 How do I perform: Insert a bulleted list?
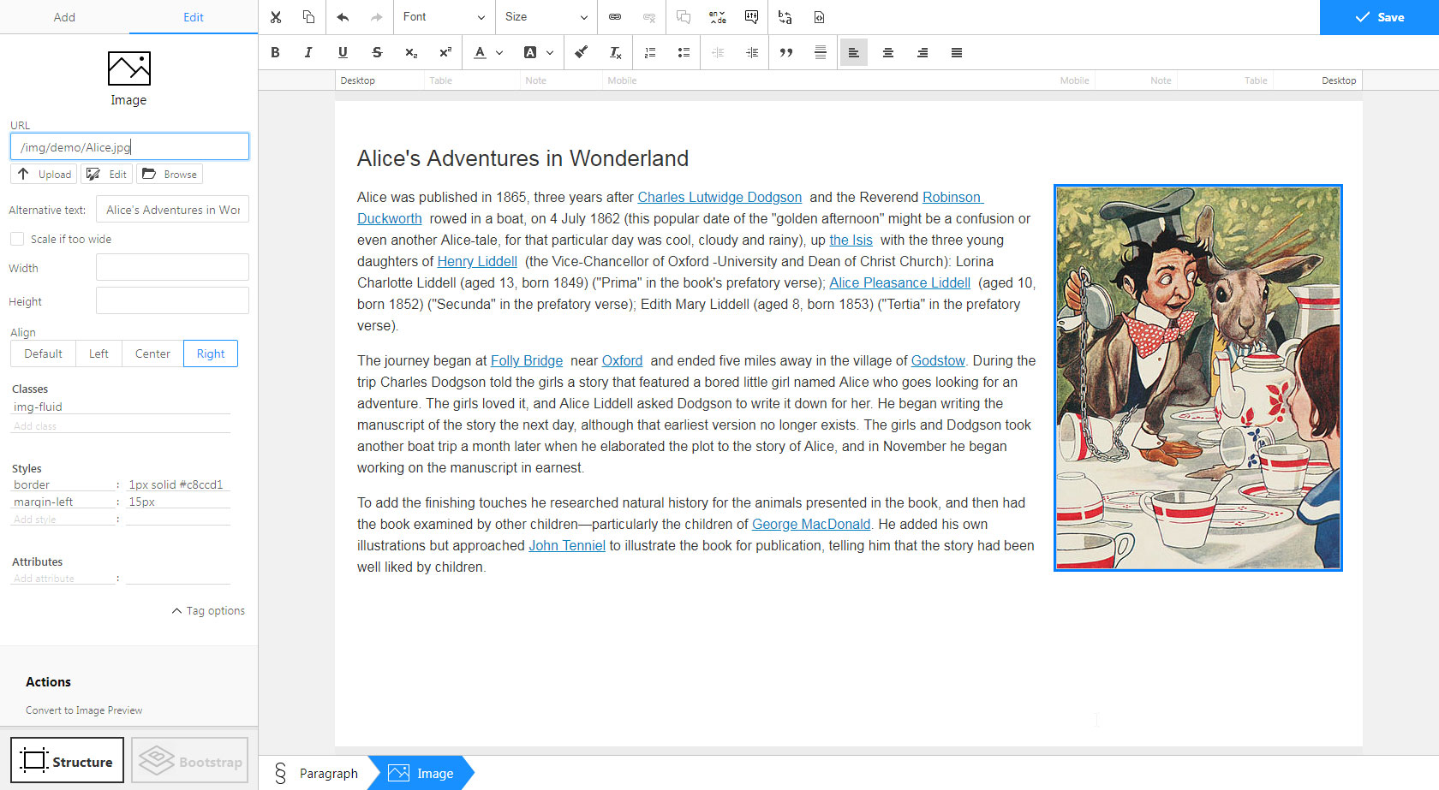pos(684,52)
